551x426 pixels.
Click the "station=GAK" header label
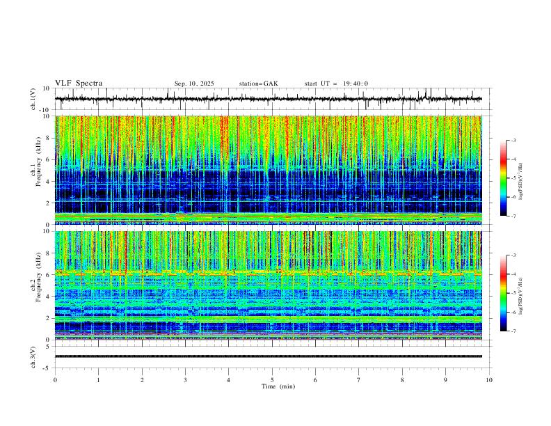[x=258, y=84]
